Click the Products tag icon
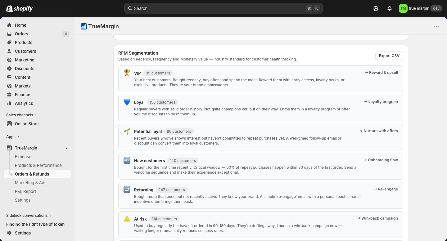This screenshot has width=447, height=241. tap(9, 42)
